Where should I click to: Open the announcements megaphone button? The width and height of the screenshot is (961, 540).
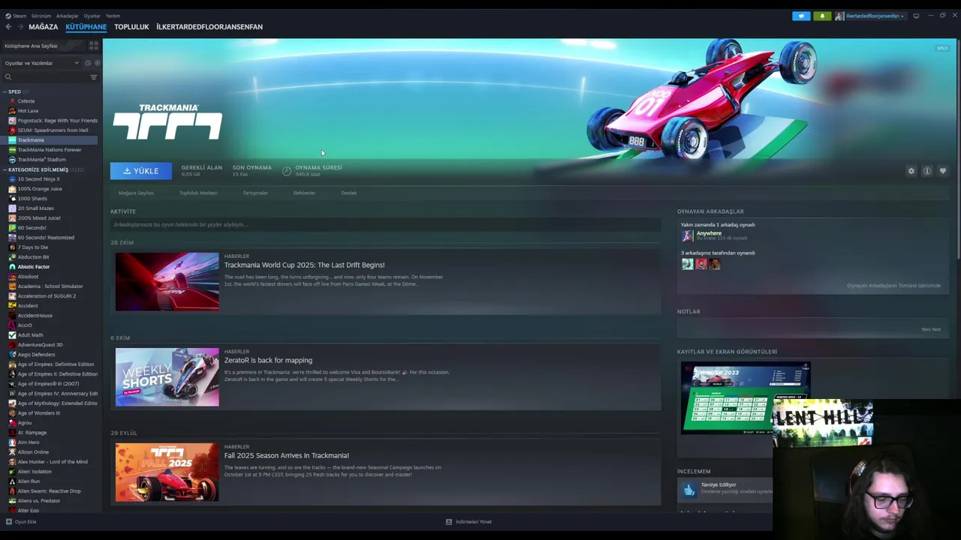click(801, 16)
